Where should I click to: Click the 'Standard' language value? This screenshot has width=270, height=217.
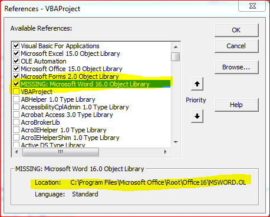85,194
